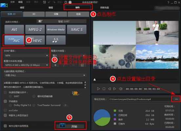181x131 pixels.
Task: Click the 00:00:03:00 duration timecode
Action: pyautogui.click(x=152, y=89)
